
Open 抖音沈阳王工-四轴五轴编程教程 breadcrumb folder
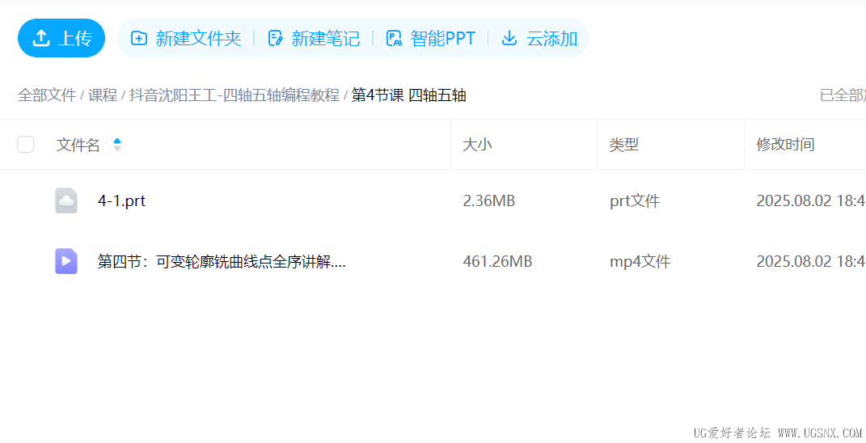tap(234, 95)
